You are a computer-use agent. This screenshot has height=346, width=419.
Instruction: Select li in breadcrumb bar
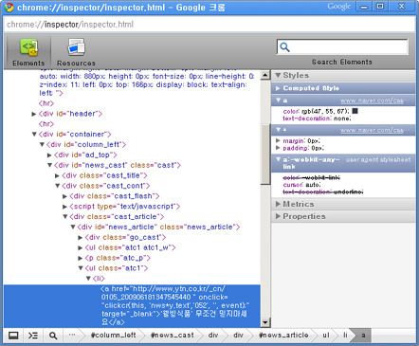click(345, 336)
